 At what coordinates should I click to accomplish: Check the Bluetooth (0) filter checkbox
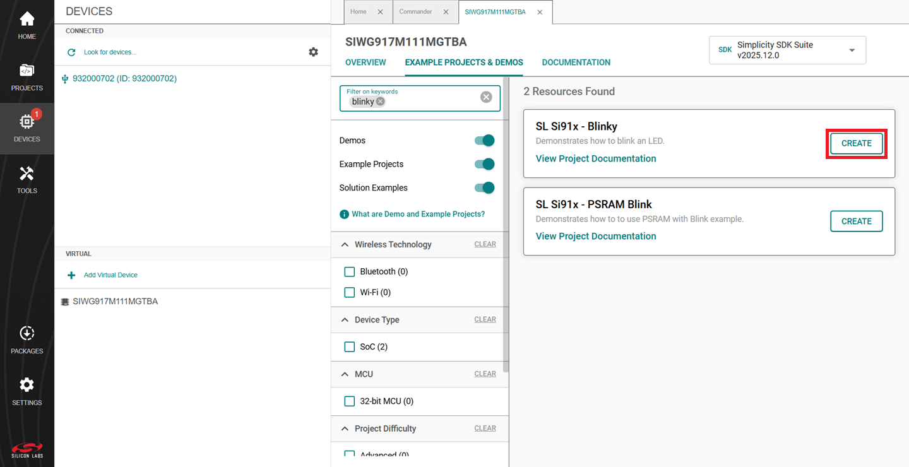pos(350,271)
